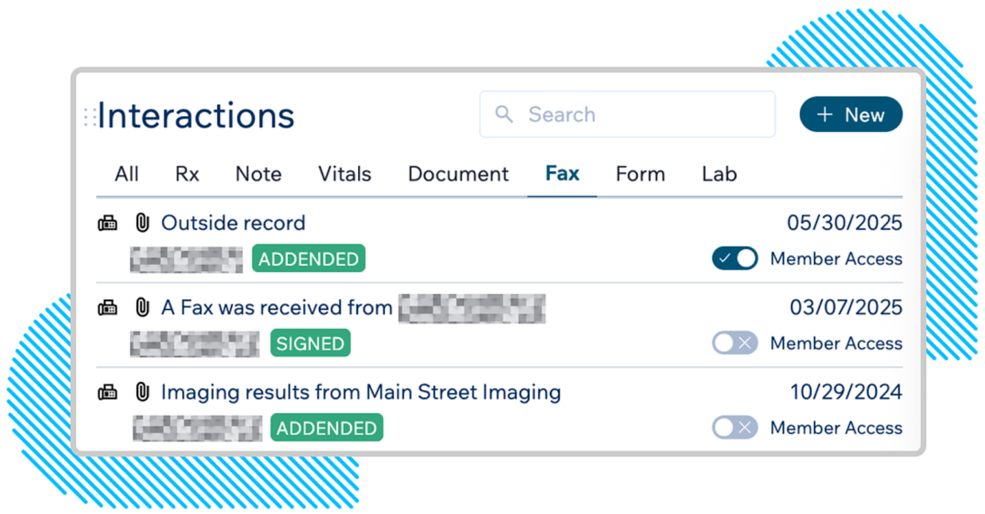Select the Vitals tab
Viewport: 985px width, 514px height.
pyautogui.click(x=344, y=174)
